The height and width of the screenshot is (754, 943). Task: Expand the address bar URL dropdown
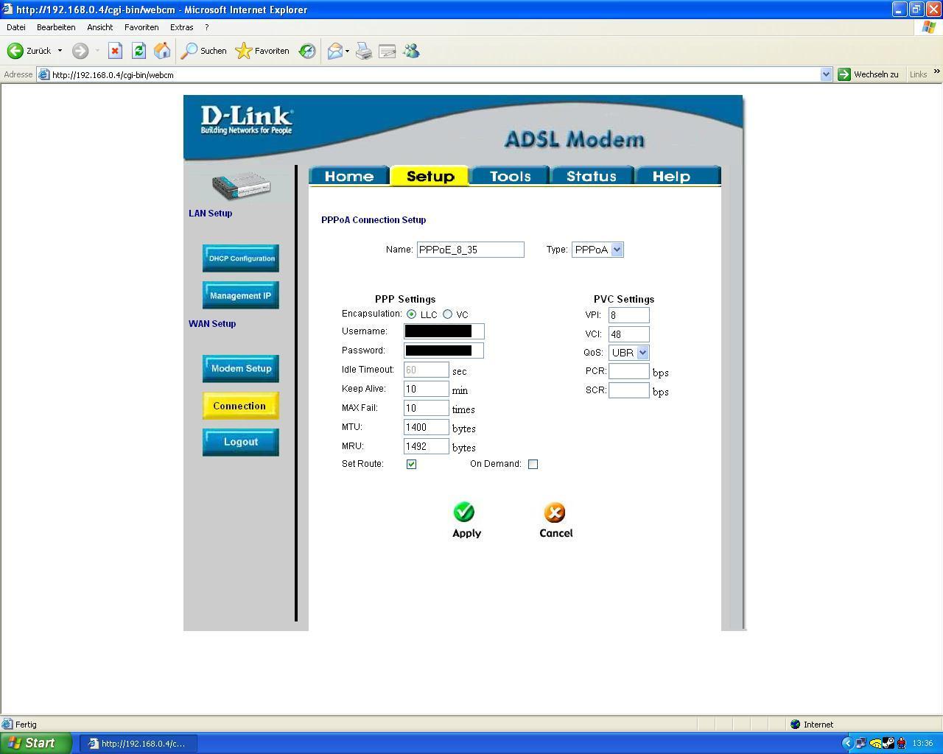(826, 74)
